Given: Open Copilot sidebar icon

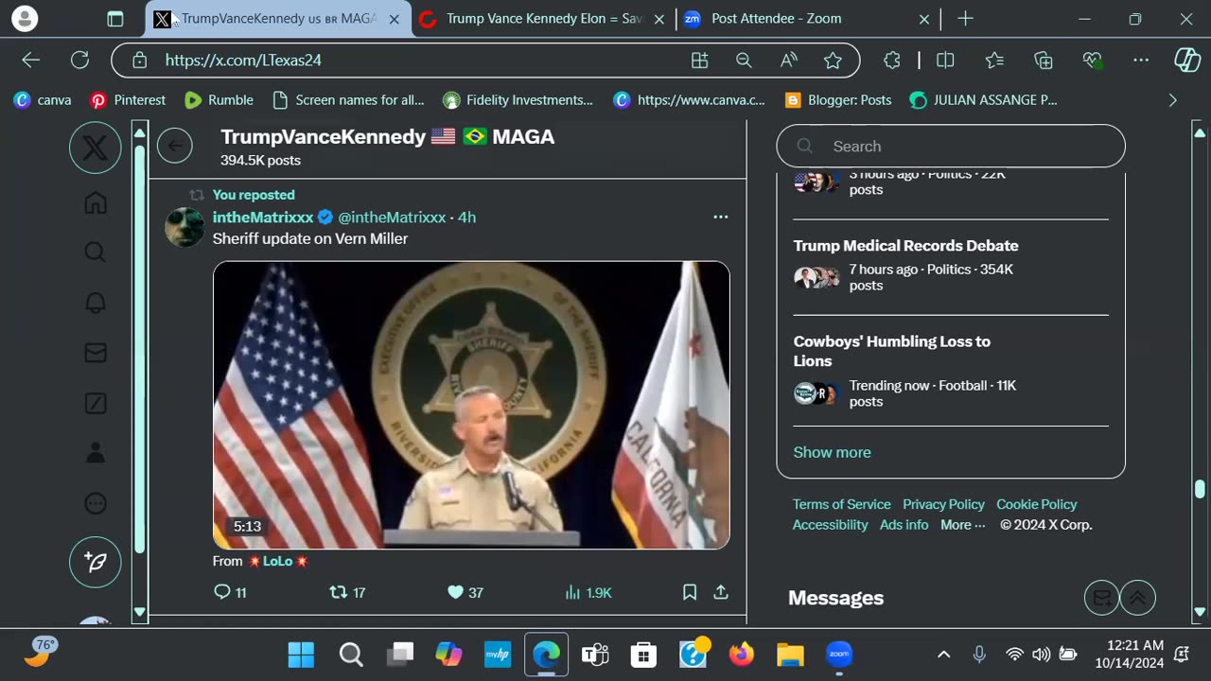Looking at the screenshot, I should tap(1187, 61).
